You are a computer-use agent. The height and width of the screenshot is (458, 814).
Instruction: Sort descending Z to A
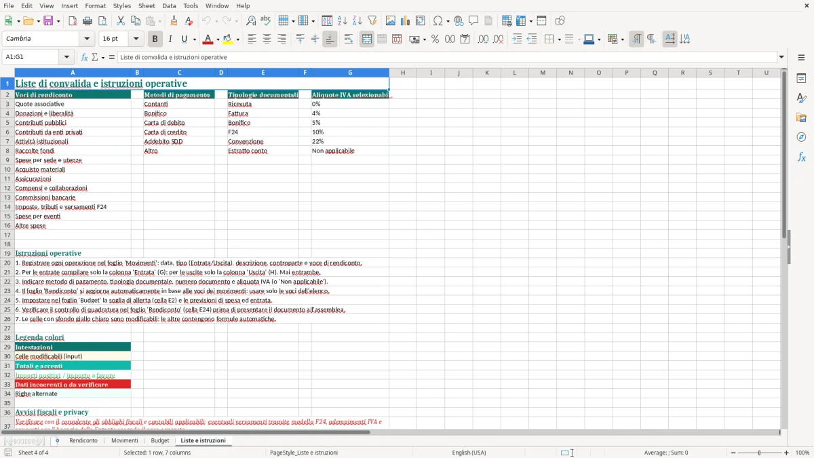[x=357, y=21]
